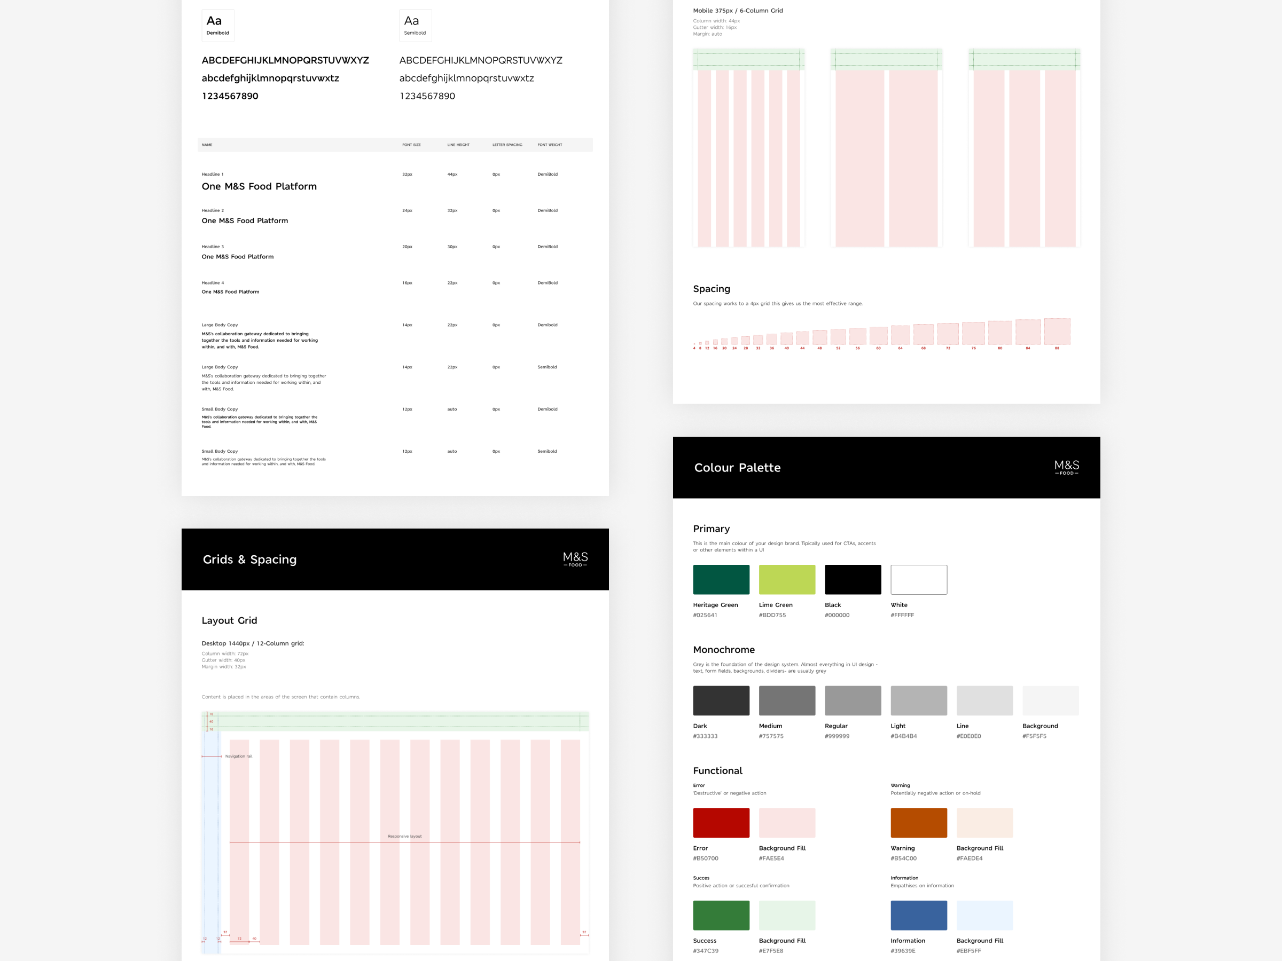
Task: Click the Success green #347C39 swatch
Action: click(x=721, y=915)
